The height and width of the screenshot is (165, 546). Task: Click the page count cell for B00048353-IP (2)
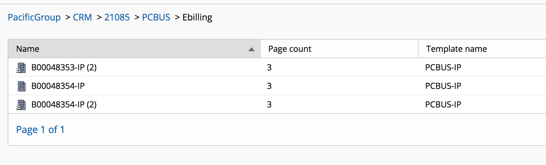click(269, 67)
